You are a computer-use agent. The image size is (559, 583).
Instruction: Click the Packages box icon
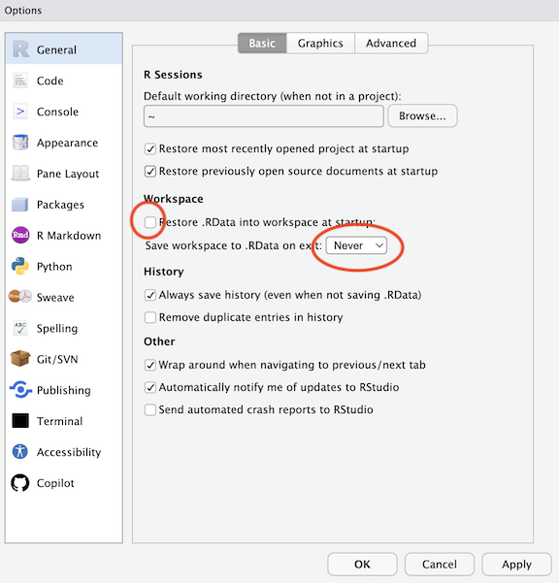coord(20,204)
